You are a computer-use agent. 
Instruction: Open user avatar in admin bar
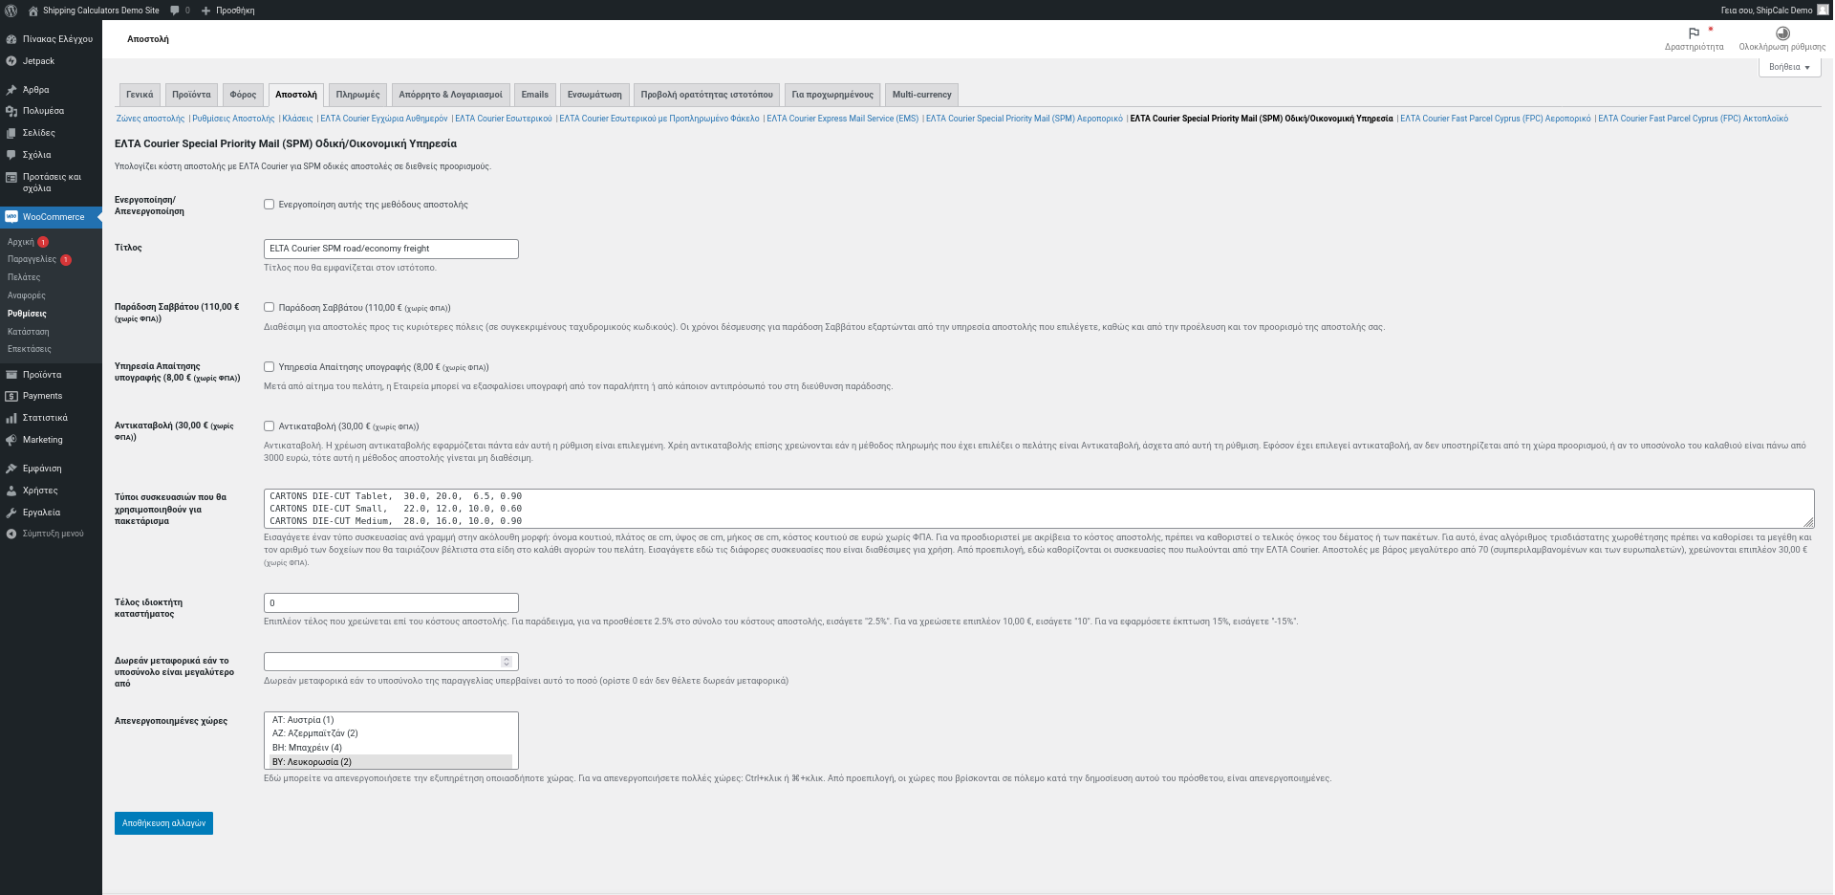[x=1823, y=10]
